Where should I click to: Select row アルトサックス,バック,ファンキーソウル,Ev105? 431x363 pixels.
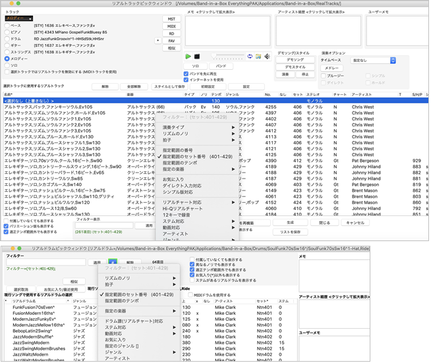(215, 107)
